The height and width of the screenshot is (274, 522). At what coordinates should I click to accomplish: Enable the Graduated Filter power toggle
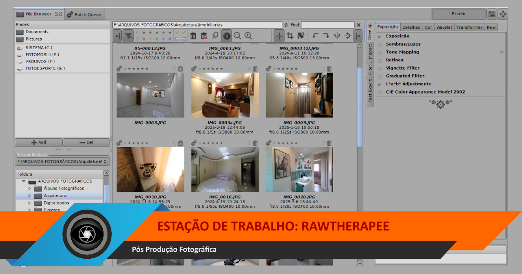tap(380, 76)
